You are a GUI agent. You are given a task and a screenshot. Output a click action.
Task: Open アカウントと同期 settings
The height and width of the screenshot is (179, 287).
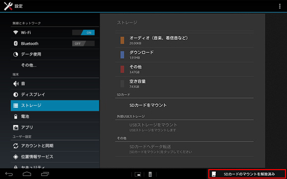tap(55, 146)
